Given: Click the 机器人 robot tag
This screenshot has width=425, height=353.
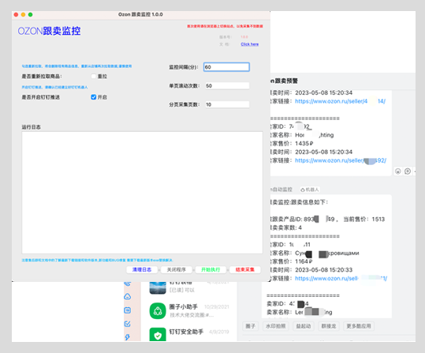Looking at the screenshot, I should [310, 190].
